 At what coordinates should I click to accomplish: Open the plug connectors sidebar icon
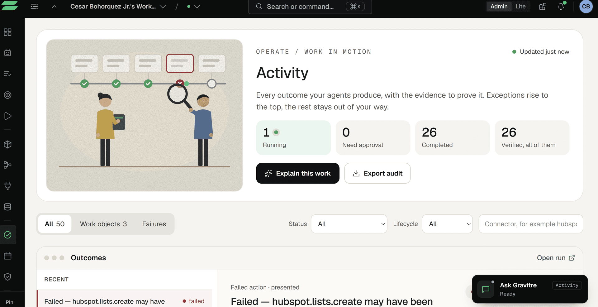8,186
